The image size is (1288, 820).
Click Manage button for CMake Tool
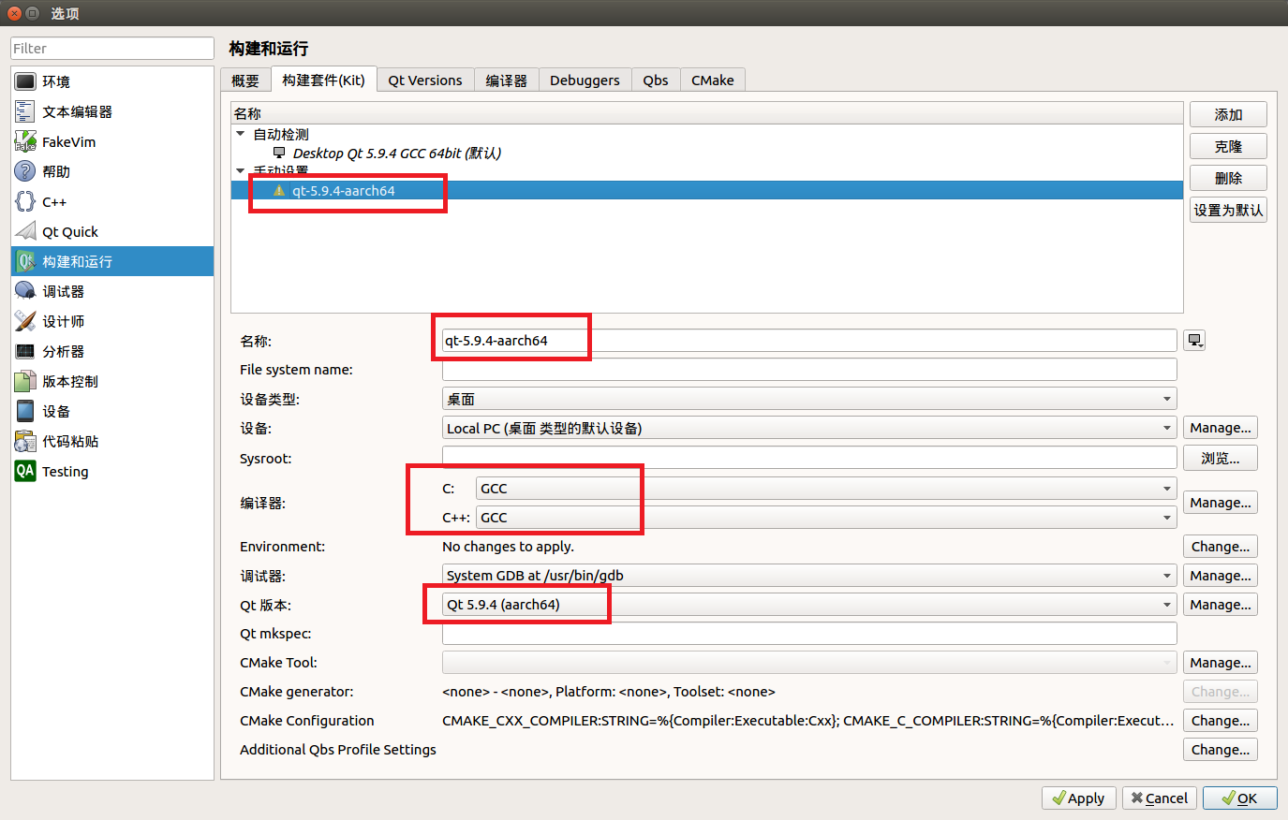(1221, 663)
